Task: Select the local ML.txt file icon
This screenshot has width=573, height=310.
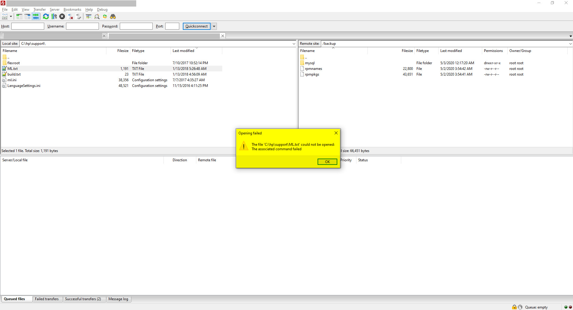Action: 4,69
